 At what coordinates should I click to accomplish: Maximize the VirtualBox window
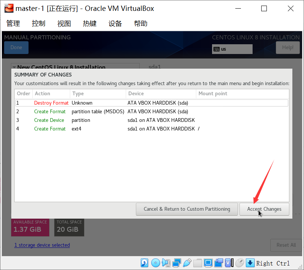coord(264,9)
